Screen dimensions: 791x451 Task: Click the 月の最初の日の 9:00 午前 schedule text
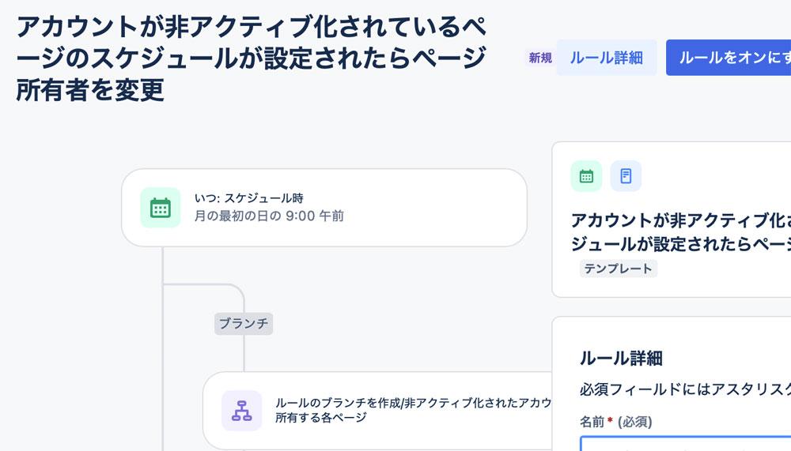(269, 216)
